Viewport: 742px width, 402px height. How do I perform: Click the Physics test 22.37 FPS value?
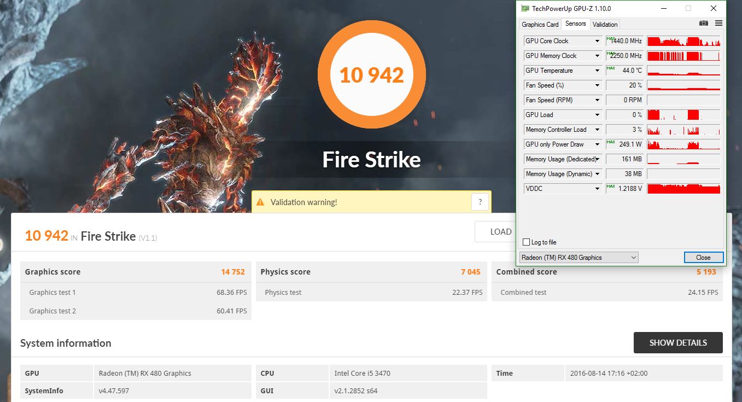tap(468, 293)
